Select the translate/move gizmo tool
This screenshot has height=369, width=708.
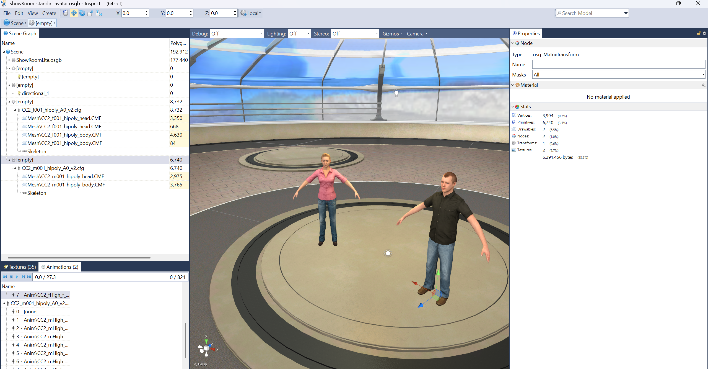coord(74,13)
